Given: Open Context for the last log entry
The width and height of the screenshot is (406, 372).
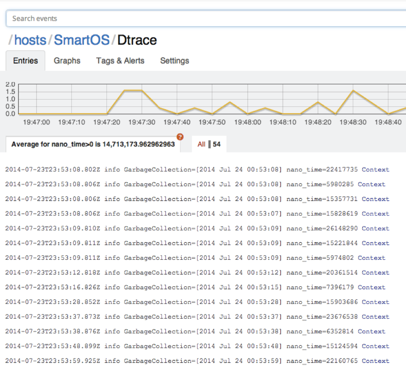Looking at the screenshot, I should tap(375, 361).
